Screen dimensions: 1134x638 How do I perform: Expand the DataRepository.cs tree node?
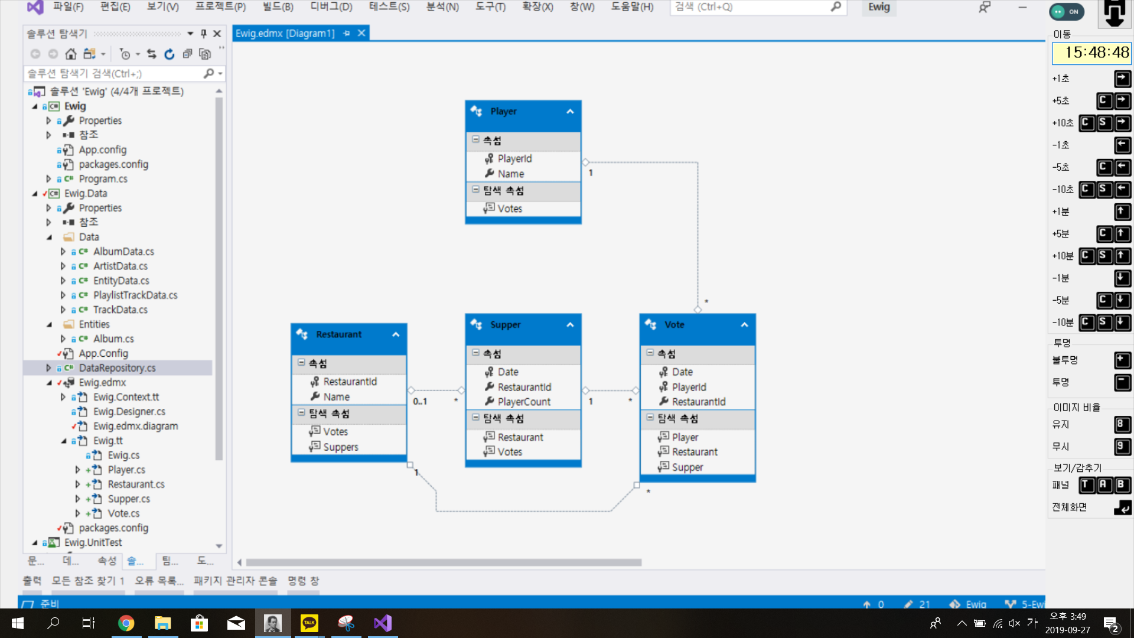pos(48,368)
